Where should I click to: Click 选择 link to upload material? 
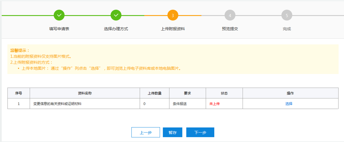pyautogui.click(x=289, y=104)
